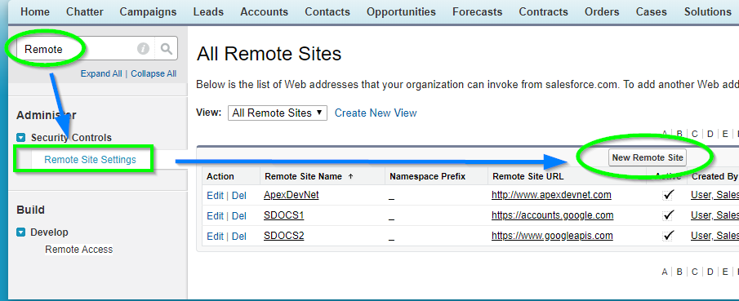Edit the SDOCS1 remote site
This screenshot has height=301, width=739.
pyautogui.click(x=215, y=215)
